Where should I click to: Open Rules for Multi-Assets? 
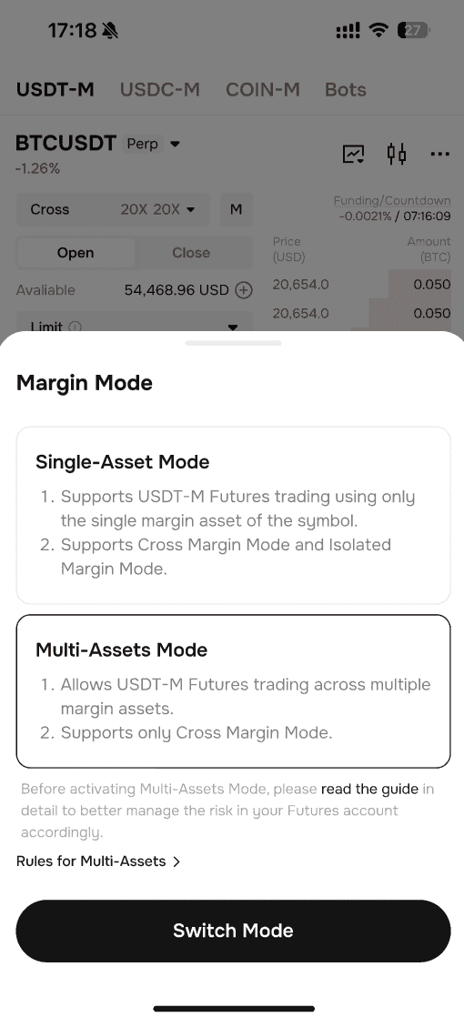pos(98,861)
